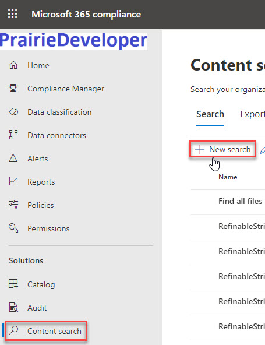Click the edit pencil icon after New search
265x345 pixels.
pyautogui.click(x=263, y=150)
